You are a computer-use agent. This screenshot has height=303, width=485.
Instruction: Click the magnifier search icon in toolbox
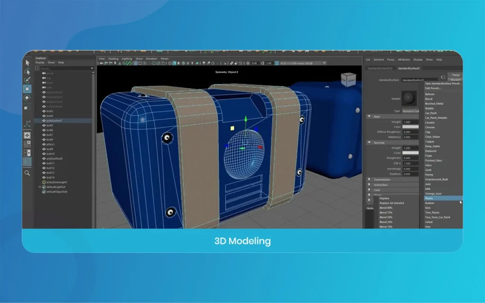pyautogui.click(x=27, y=173)
